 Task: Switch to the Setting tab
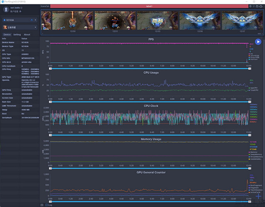tap(17, 34)
